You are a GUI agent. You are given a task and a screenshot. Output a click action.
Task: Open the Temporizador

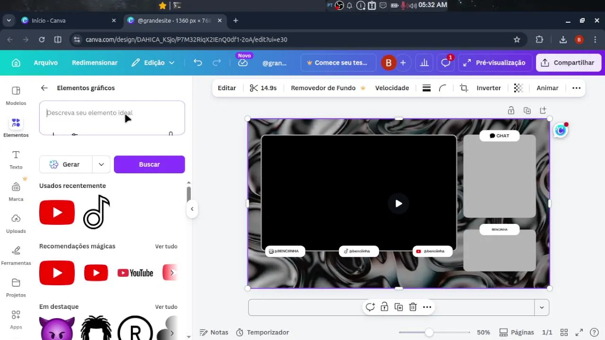tap(262, 332)
